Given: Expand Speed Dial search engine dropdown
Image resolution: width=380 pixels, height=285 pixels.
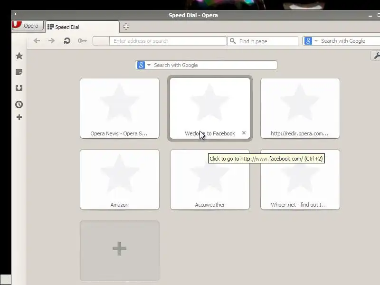Looking at the screenshot, I should tap(149, 65).
